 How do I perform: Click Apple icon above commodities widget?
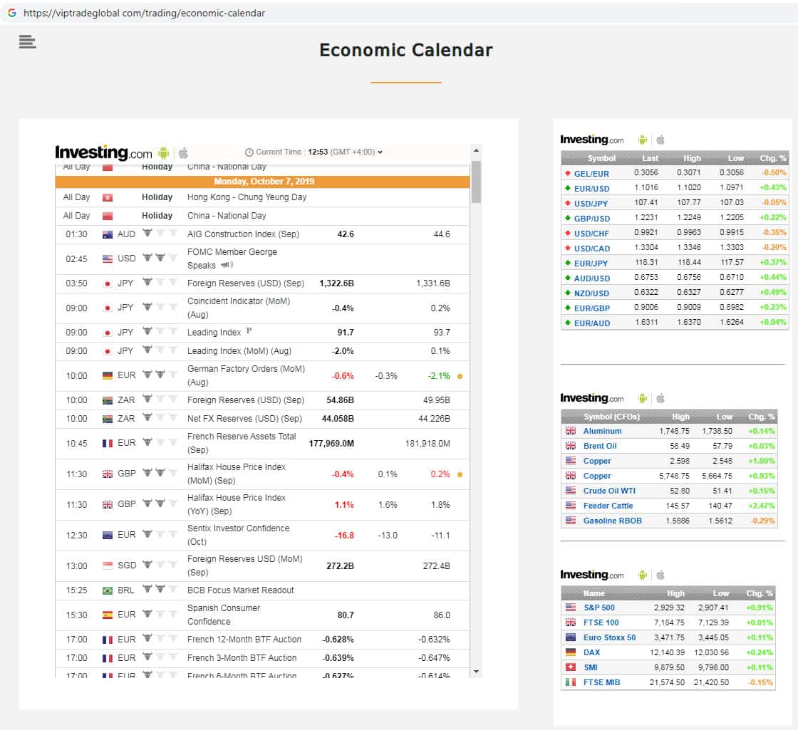pos(660,398)
